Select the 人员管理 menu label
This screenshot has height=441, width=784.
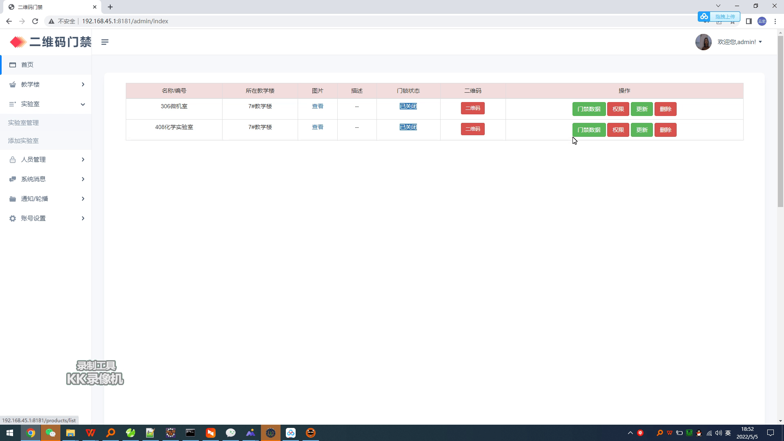[33, 160]
